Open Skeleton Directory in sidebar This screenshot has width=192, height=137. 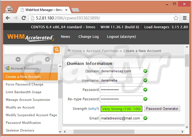click(x=20, y=130)
